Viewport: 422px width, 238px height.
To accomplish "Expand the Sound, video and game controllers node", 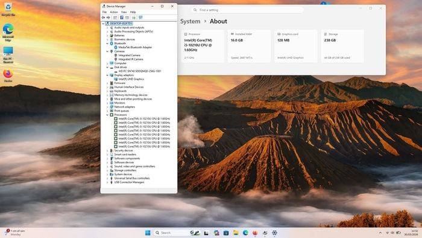I will coord(107,166).
